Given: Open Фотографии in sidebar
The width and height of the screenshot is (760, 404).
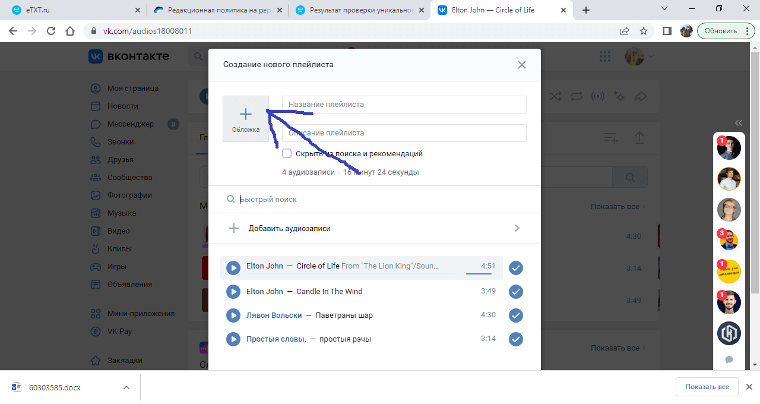Looking at the screenshot, I should pos(129,195).
